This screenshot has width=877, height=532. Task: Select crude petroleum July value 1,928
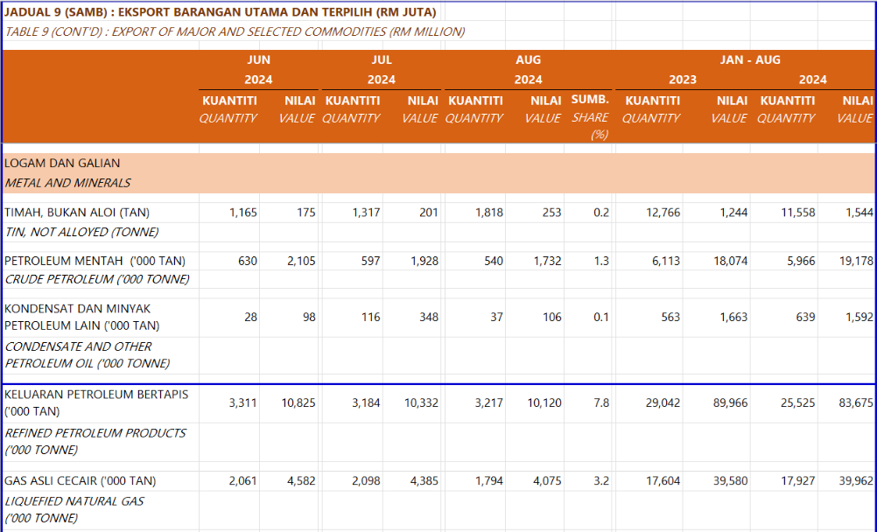click(x=423, y=261)
